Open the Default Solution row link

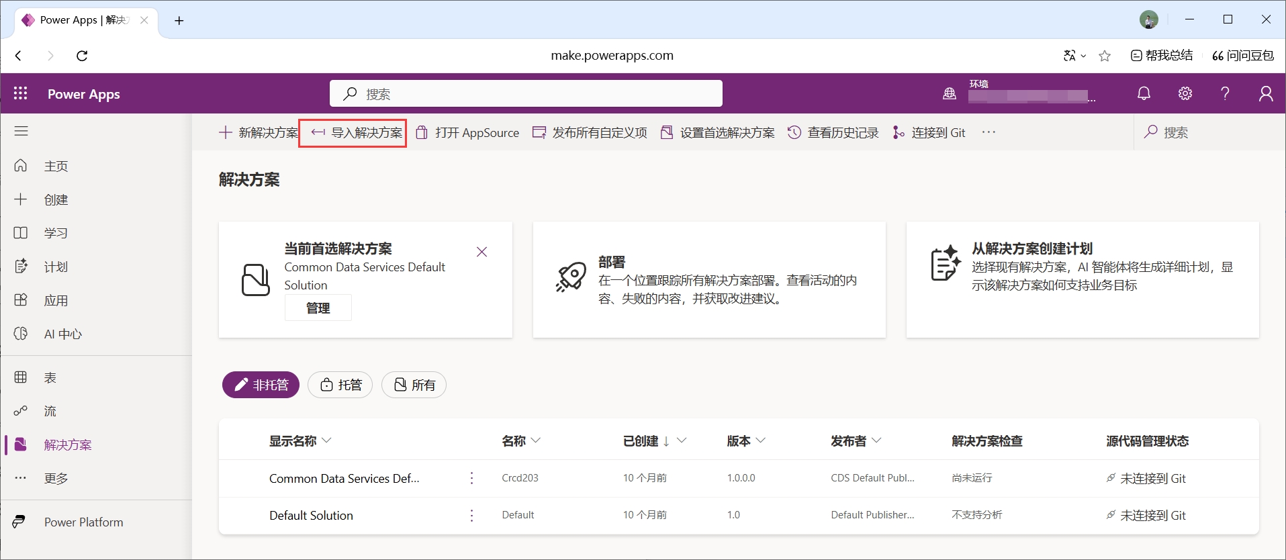pos(311,516)
